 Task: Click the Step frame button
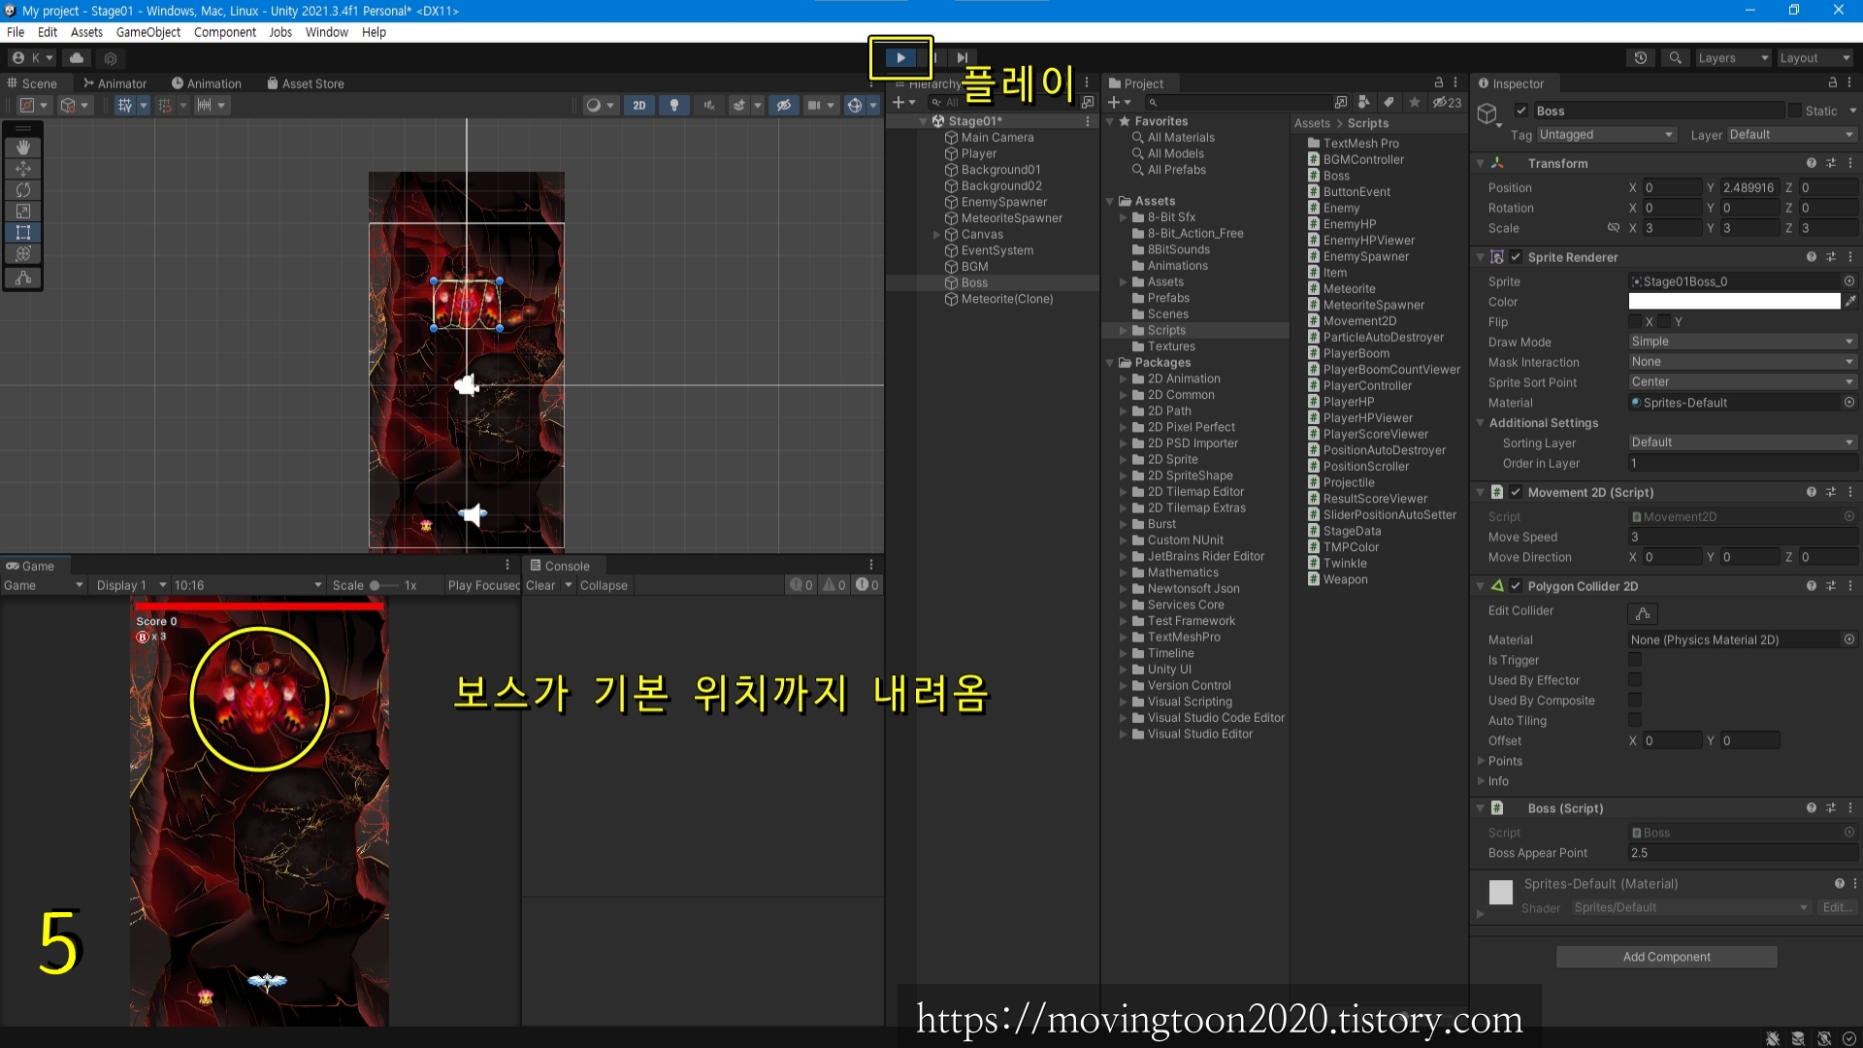pos(962,58)
